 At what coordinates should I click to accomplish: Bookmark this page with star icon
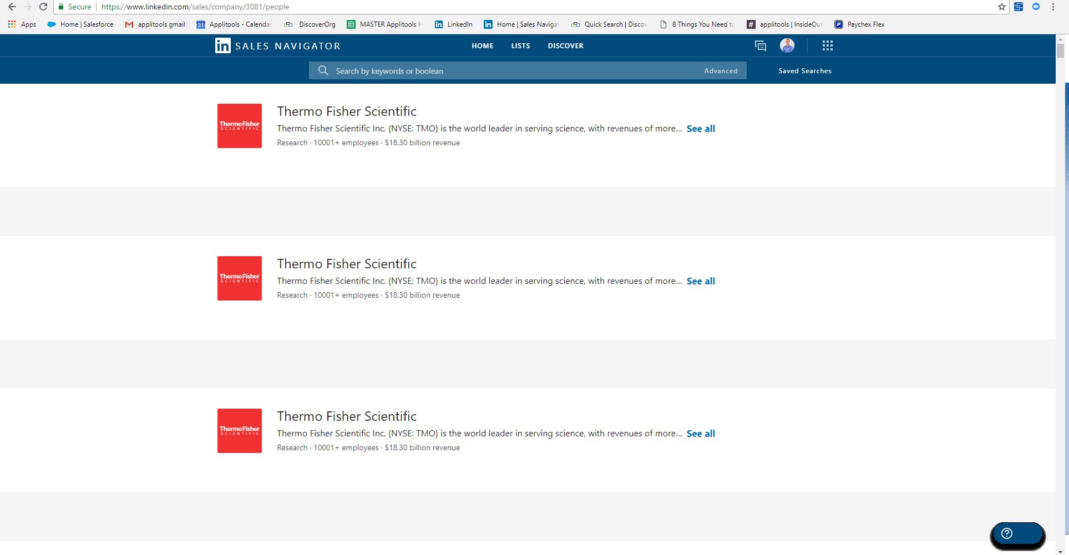coord(1001,7)
